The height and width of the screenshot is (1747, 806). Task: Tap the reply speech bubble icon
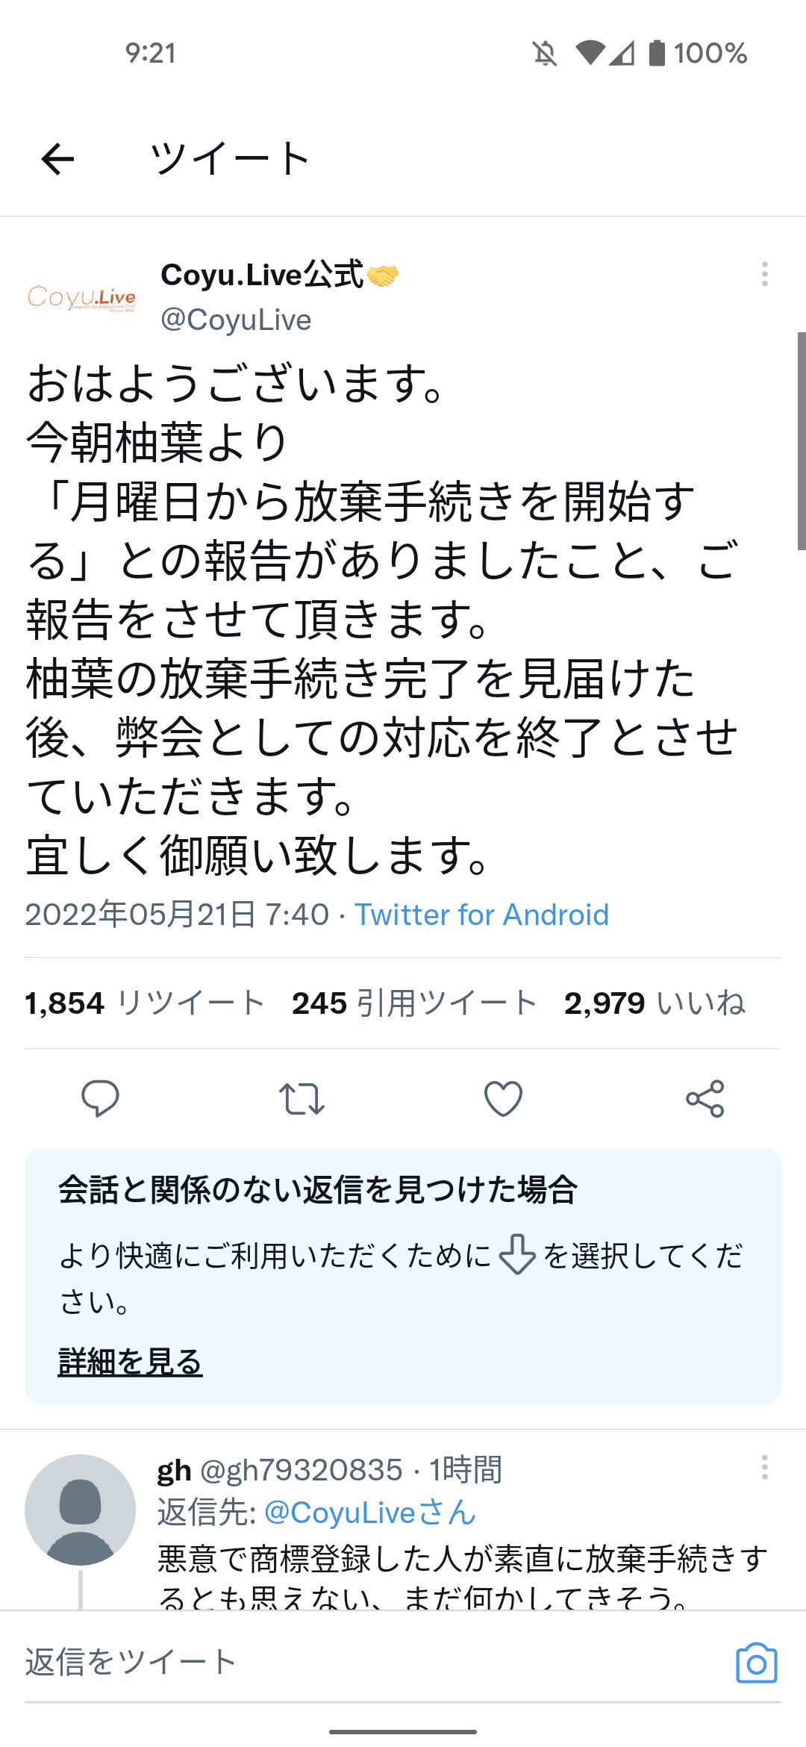coord(100,1098)
